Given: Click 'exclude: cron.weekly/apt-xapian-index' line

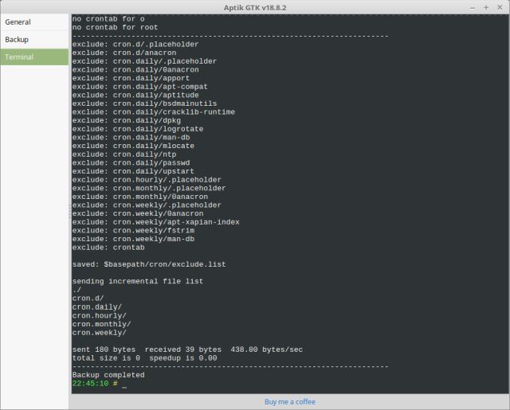Looking at the screenshot, I should (x=156, y=222).
